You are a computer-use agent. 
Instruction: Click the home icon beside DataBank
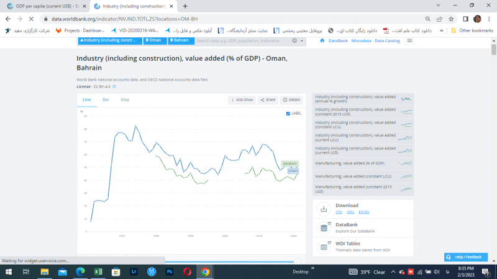click(x=322, y=40)
